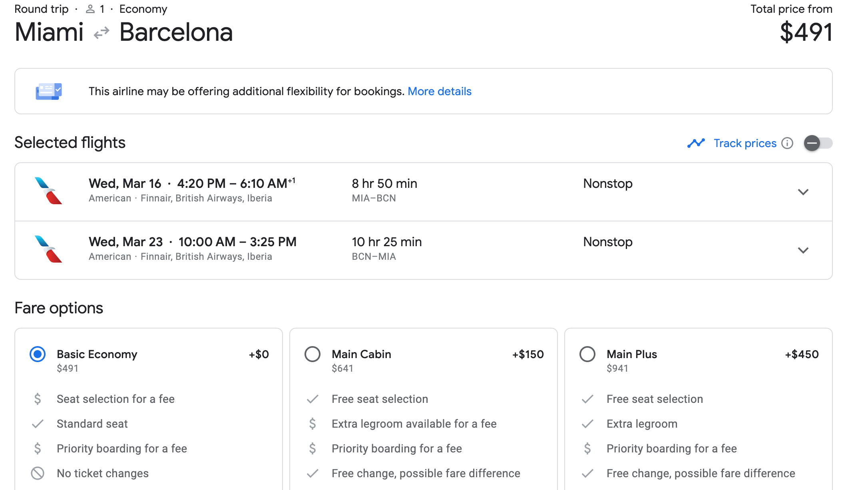Click the No ticket changes prohibited icon
The image size is (852, 490).
pyautogui.click(x=38, y=473)
